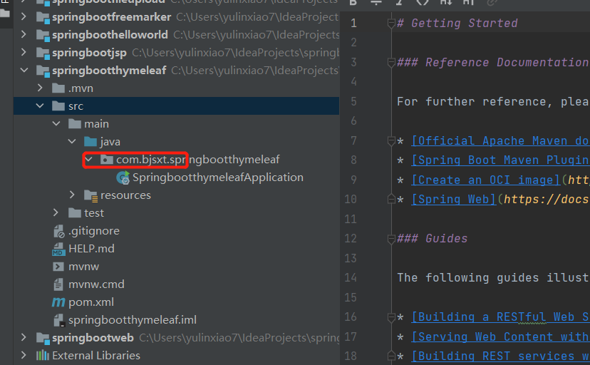Click the Markdown icon of HELP.md
The width and height of the screenshot is (590, 365).
tap(58, 249)
